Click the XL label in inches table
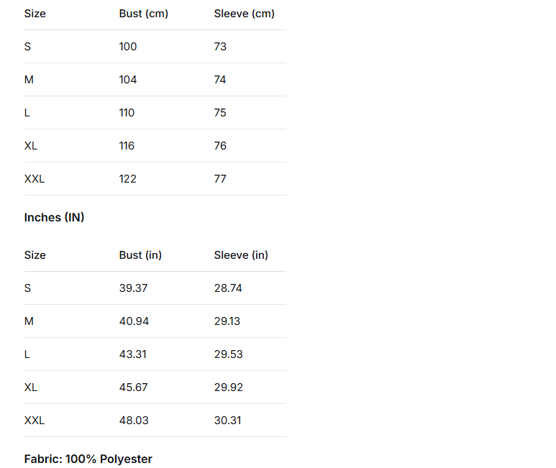The image size is (556, 468). 31,387
